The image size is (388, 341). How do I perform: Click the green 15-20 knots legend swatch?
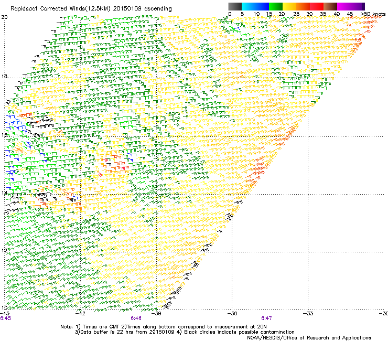click(276, 6)
